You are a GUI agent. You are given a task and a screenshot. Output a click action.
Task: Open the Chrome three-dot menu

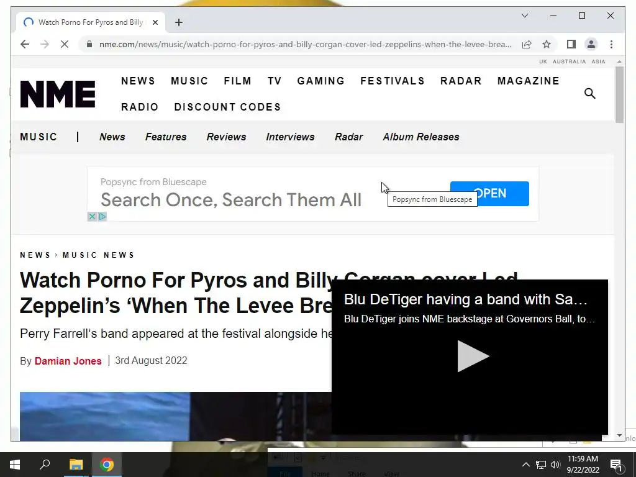[611, 44]
